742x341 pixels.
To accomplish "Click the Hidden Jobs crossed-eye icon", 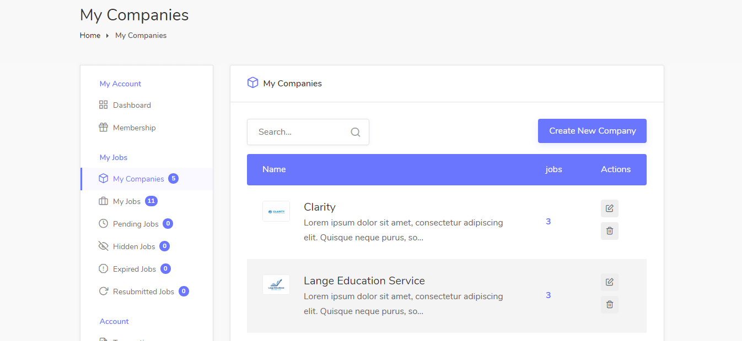I will 103,246.
